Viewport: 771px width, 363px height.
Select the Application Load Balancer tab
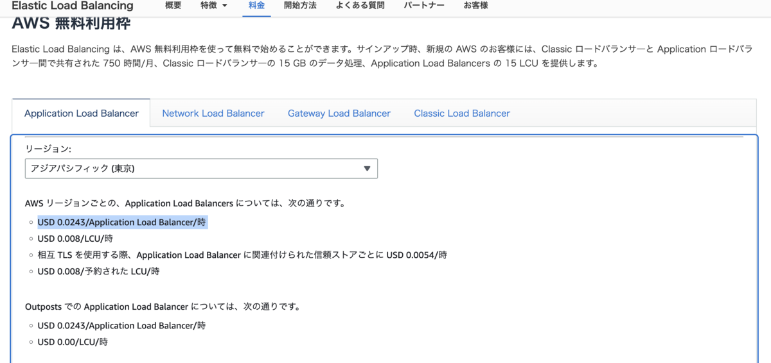click(x=82, y=114)
